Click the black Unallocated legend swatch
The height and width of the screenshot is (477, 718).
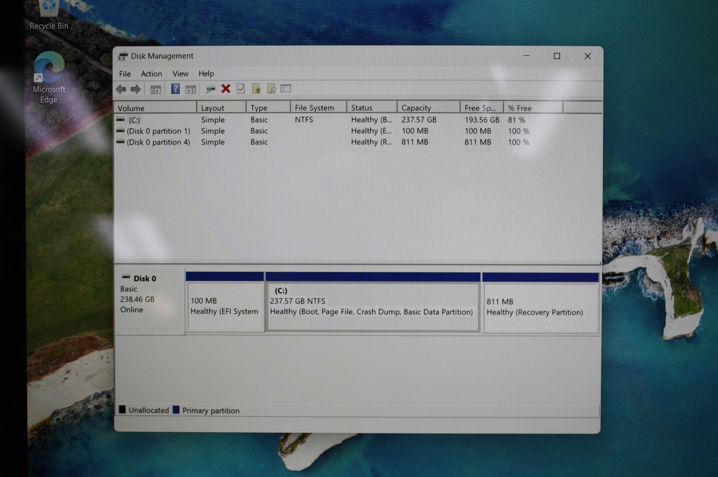(122, 409)
